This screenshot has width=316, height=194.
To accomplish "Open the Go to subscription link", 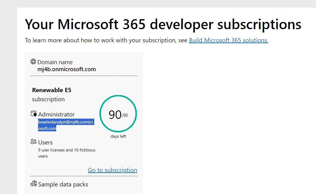I will pyautogui.click(x=113, y=170).
